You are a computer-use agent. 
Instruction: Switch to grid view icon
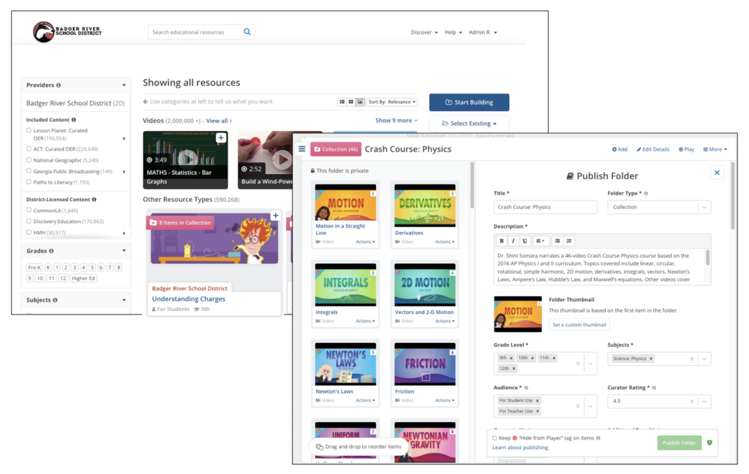(x=351, y=102)
